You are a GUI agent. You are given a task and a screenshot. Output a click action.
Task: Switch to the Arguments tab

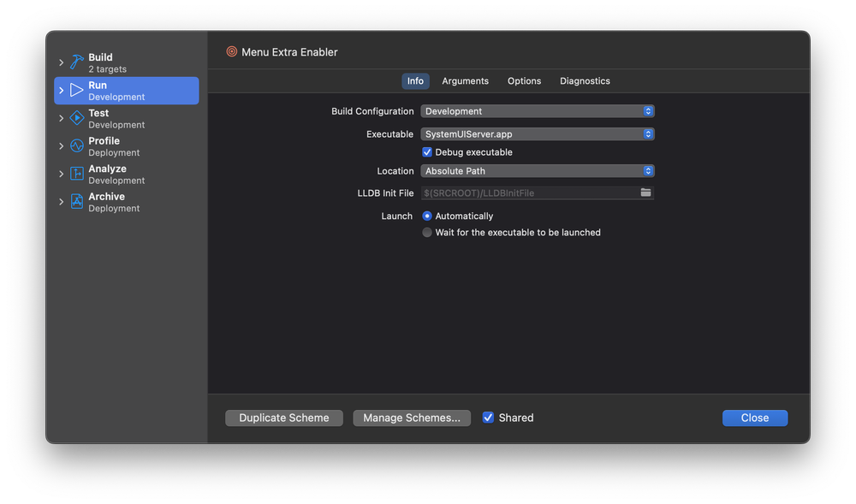click(x=465, y=80)
